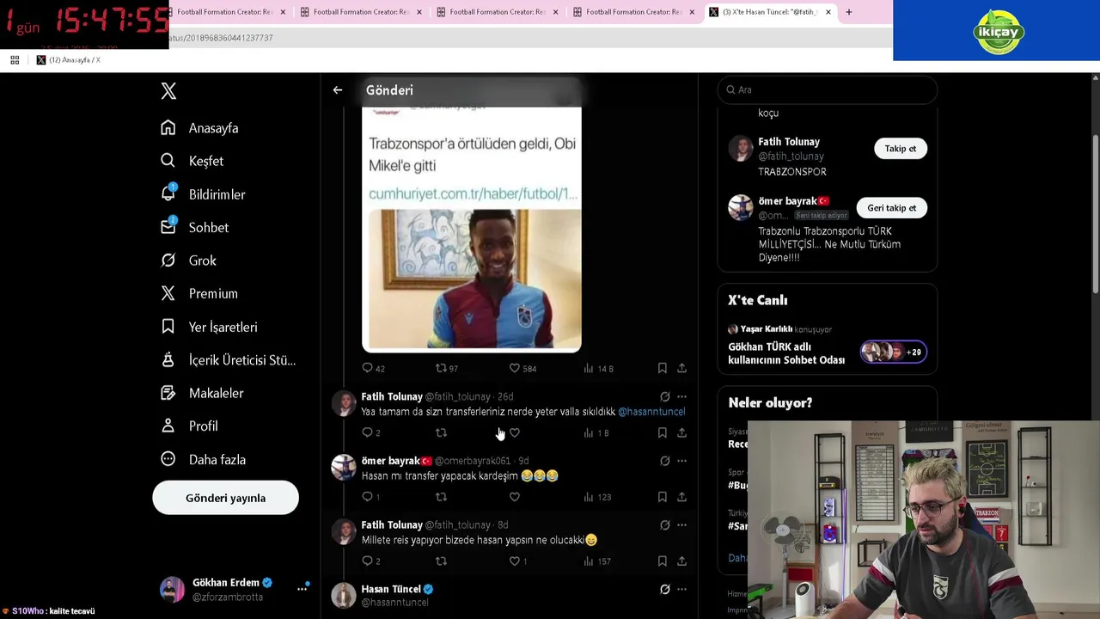
Task: Like the 'Millete reis' comment
Action: 518,561
